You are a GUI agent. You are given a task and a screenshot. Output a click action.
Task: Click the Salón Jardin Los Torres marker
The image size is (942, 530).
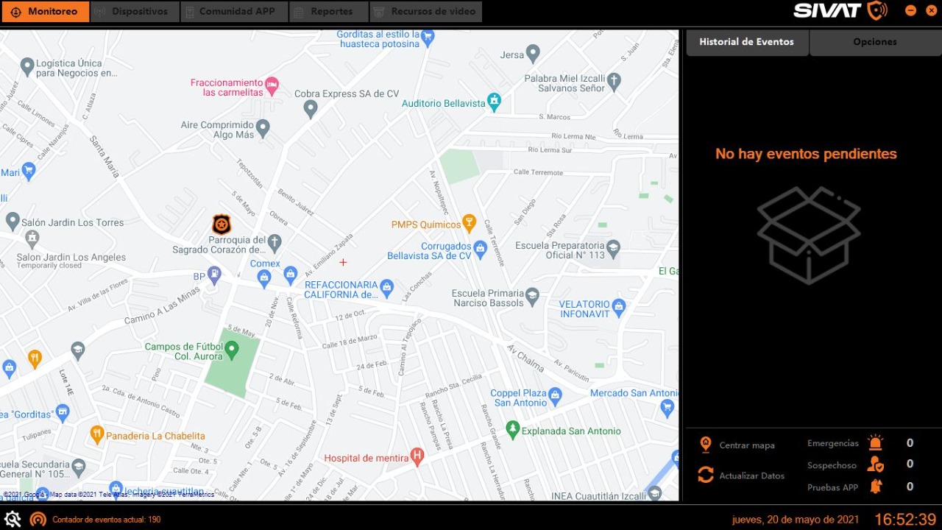13,220
